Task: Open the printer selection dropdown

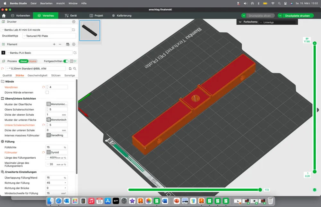Action: pyautogui.click(x=36, y=30)
